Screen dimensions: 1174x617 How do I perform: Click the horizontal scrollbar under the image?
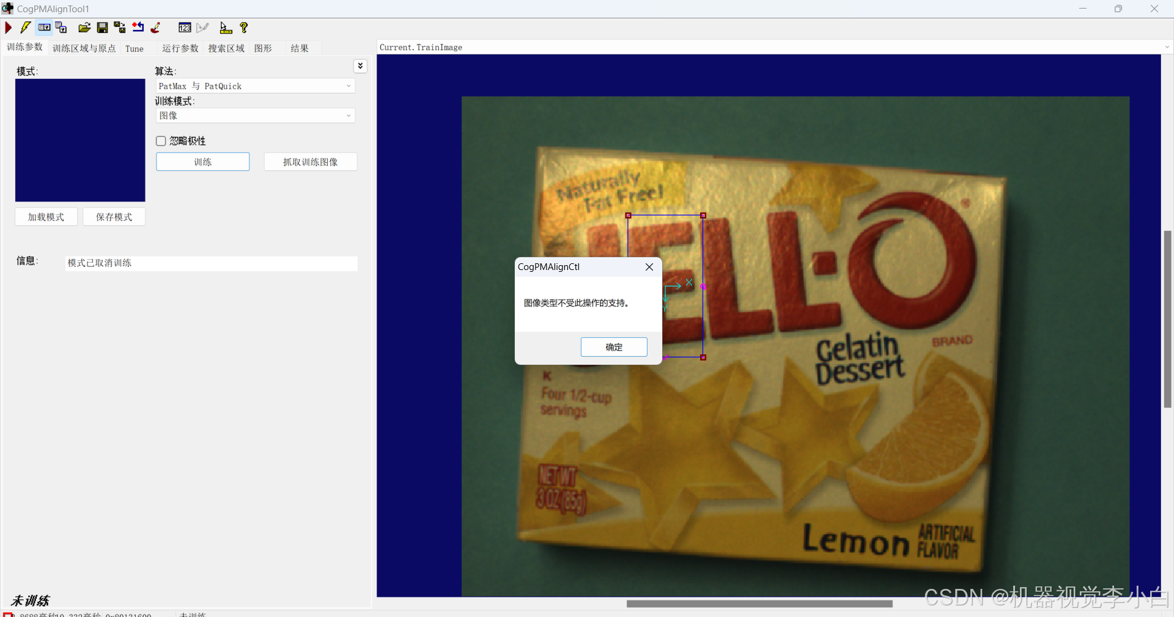point(759,604)
